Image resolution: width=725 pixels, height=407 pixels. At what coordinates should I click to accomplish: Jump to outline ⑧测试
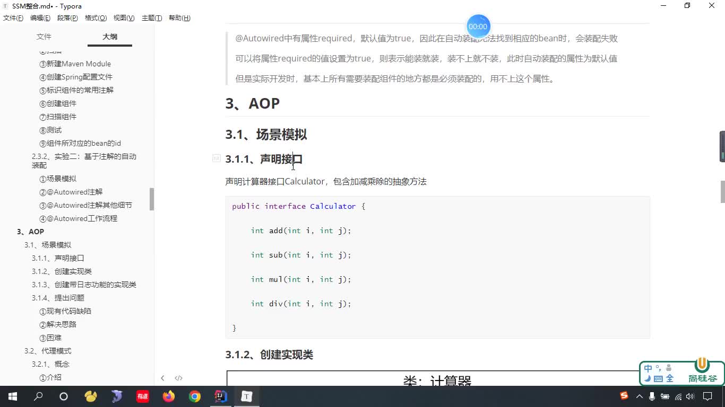(50, 130)
